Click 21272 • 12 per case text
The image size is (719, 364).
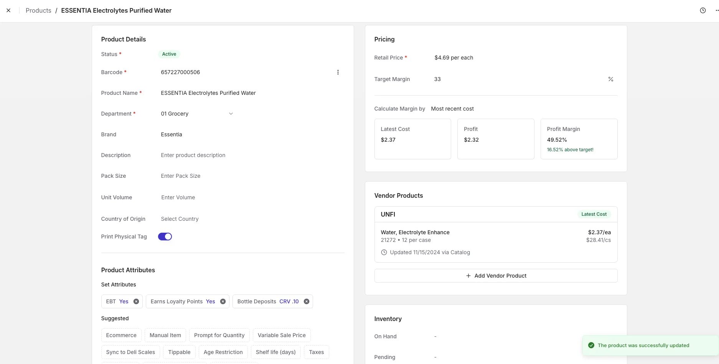point(406,240)
